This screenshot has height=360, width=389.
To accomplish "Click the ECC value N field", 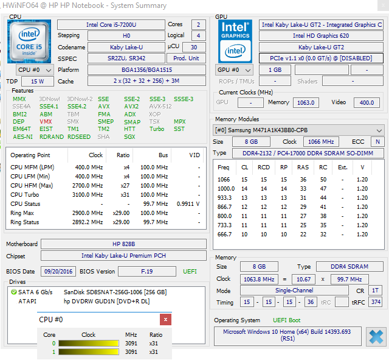I will pyautogui.click(x=377, y=142).
